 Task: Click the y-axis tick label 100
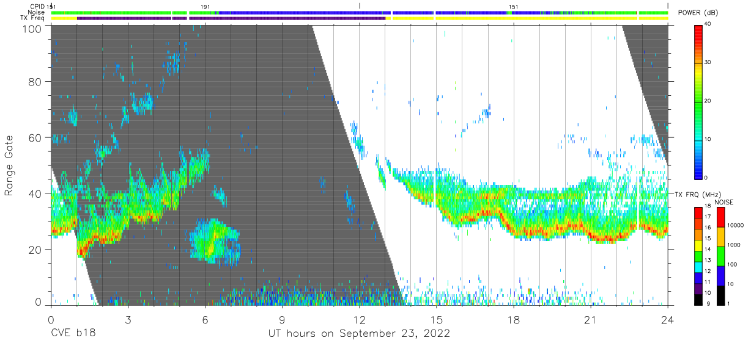click(32, 29)
